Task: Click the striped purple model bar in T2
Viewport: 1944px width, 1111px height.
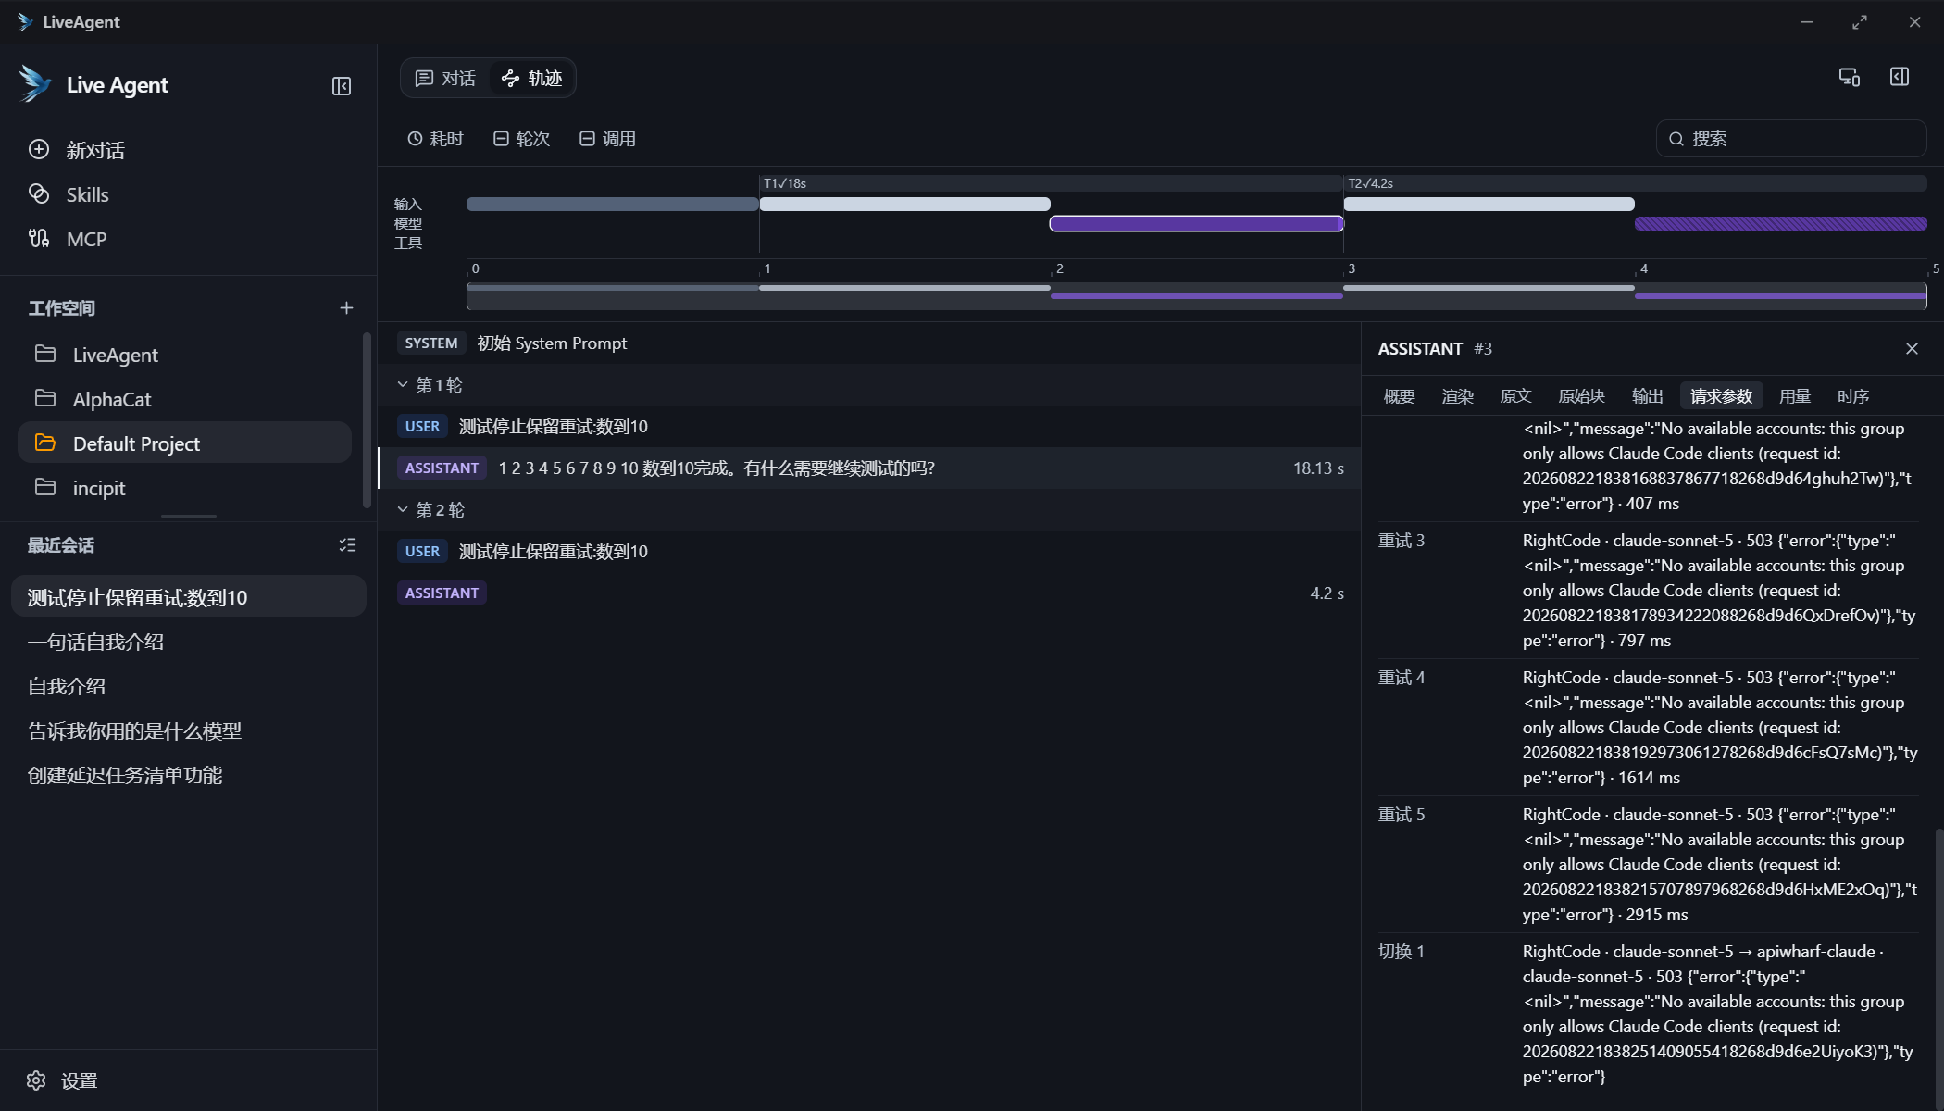Action: click(x=1780, y=223)
